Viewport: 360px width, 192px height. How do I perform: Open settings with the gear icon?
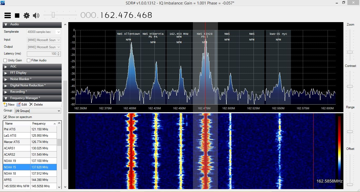[27, 16]
